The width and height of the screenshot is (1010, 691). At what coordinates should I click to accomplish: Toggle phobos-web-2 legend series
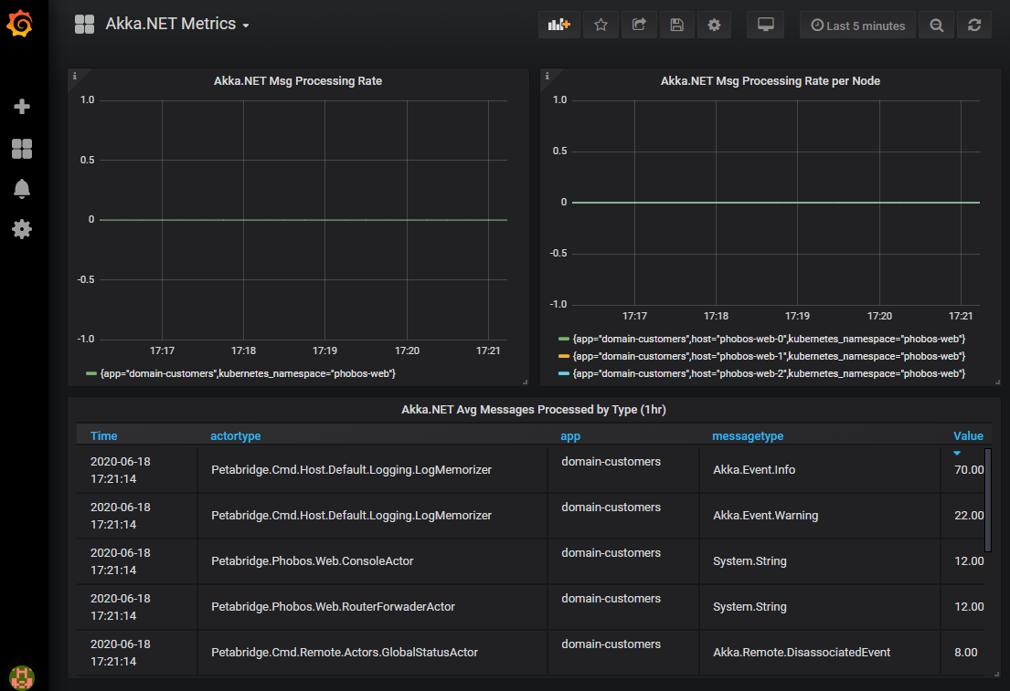[x=769, y=374]
